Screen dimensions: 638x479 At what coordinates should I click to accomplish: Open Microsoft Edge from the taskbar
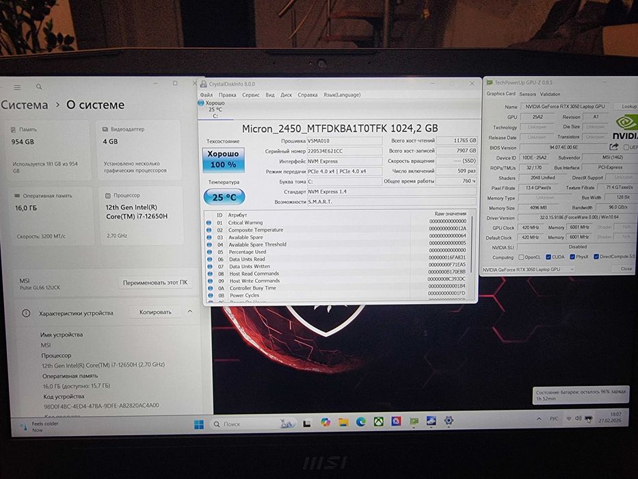[x=361, y=422]
